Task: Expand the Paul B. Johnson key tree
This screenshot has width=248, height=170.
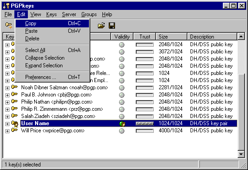Action: (7, 95)
